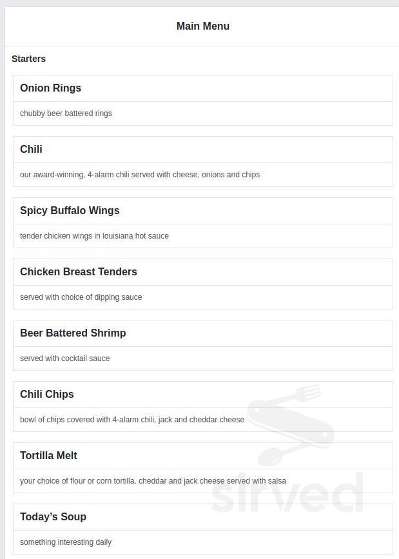Image resolution: width=399 pixels, height=559 pixels.
Task: Click flour or corn tortilla description
Action: (x=153, y=481)
